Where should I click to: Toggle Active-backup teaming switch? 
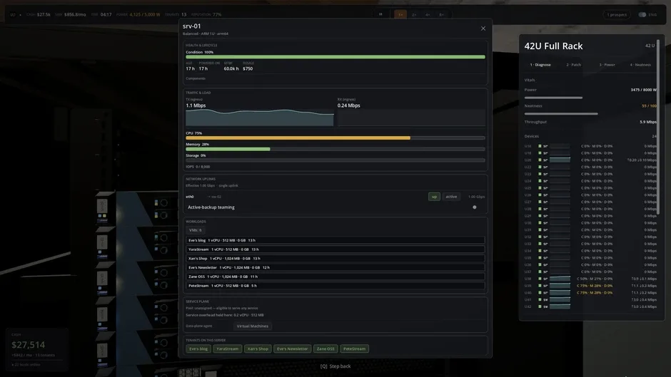pyautogui.click(x=475, y=207)
